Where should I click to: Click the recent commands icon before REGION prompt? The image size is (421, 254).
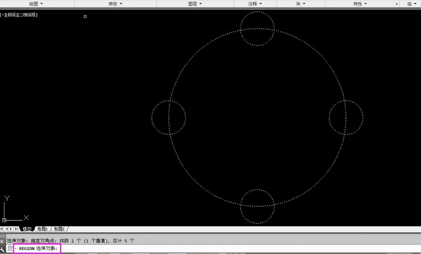point(10,248)
